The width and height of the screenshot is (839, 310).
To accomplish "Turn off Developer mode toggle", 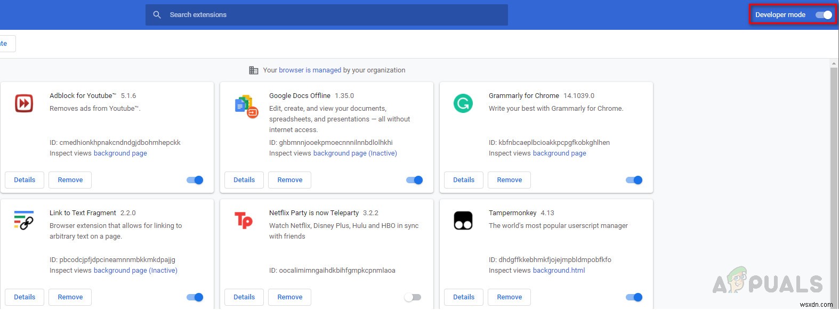I will pos(824,15).
